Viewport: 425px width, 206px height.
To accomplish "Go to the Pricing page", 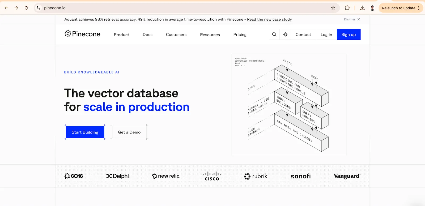I will [x=240, y=35].
